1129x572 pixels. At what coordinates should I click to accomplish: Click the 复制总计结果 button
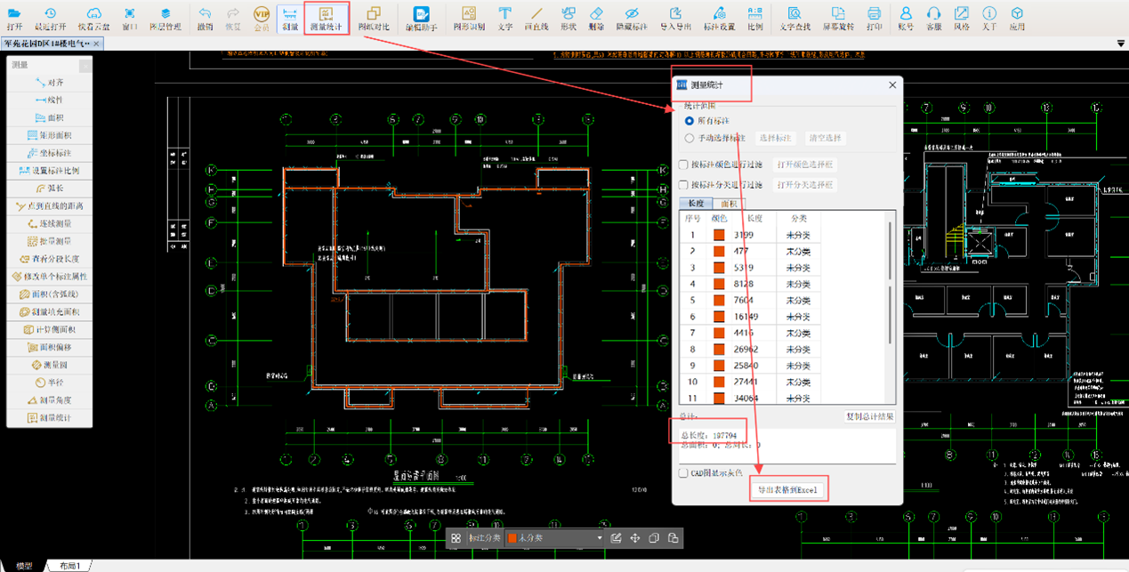(x=869, y=416)
